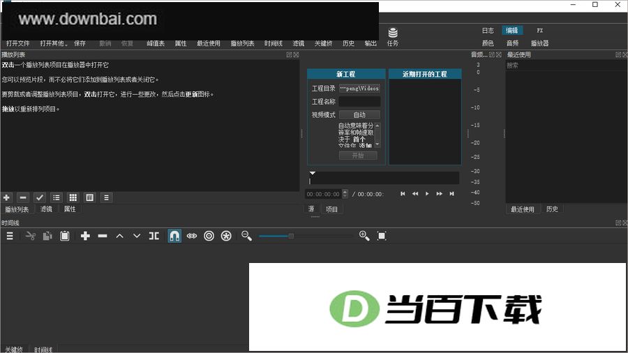Zoom out the timeline

click(247, 236)
